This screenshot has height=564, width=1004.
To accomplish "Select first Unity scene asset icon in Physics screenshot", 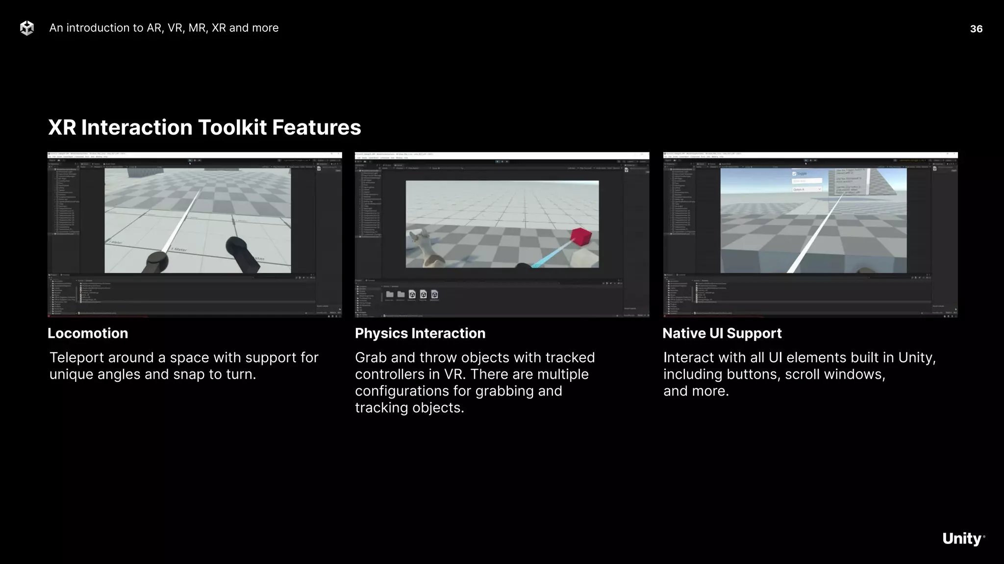I will pyautogui.click(x=412, y=294).
